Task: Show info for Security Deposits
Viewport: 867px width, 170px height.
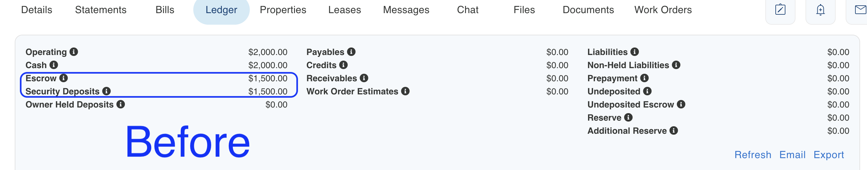Action: (107, 91)
